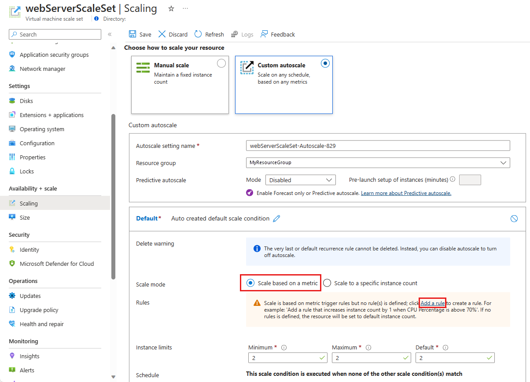Click the Discard toolbar button

173,34
